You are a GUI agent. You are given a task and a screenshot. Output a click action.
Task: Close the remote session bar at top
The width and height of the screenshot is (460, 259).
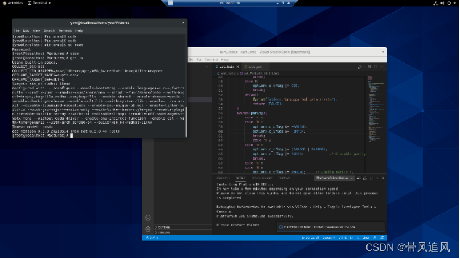click(289, 2)
